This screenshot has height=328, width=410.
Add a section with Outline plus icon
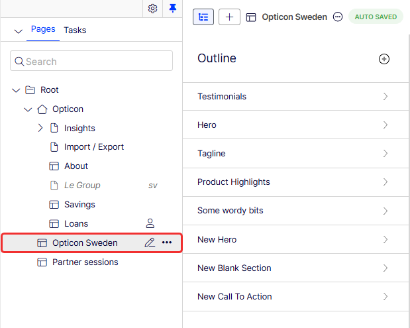pyautogui.click(x=384, y=59)
